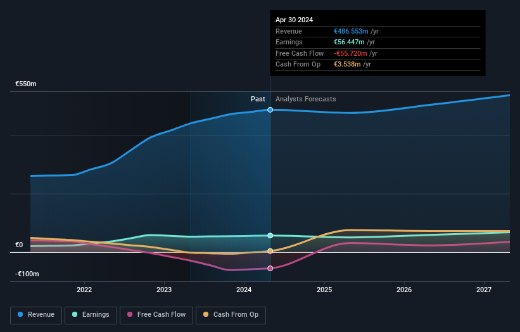Click the €56.447m earnings value
Screen dimensions: 520x332
coord(349,42)
